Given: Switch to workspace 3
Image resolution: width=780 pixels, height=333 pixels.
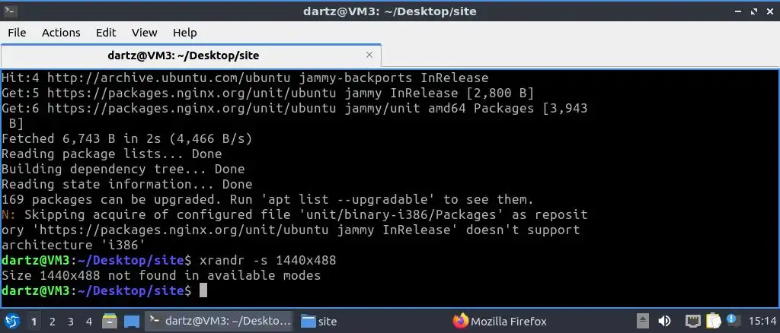Looking at the screenshot, I should click(x=71, y=322).
